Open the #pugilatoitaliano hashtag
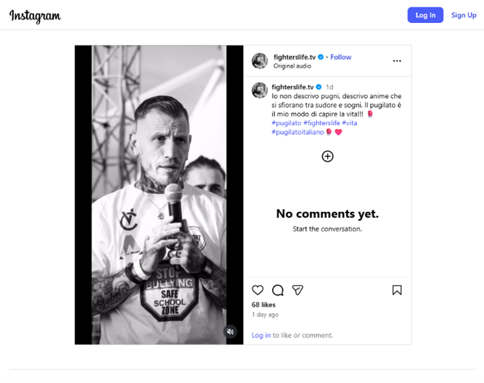The image size is (484, 383). point(298,132)
